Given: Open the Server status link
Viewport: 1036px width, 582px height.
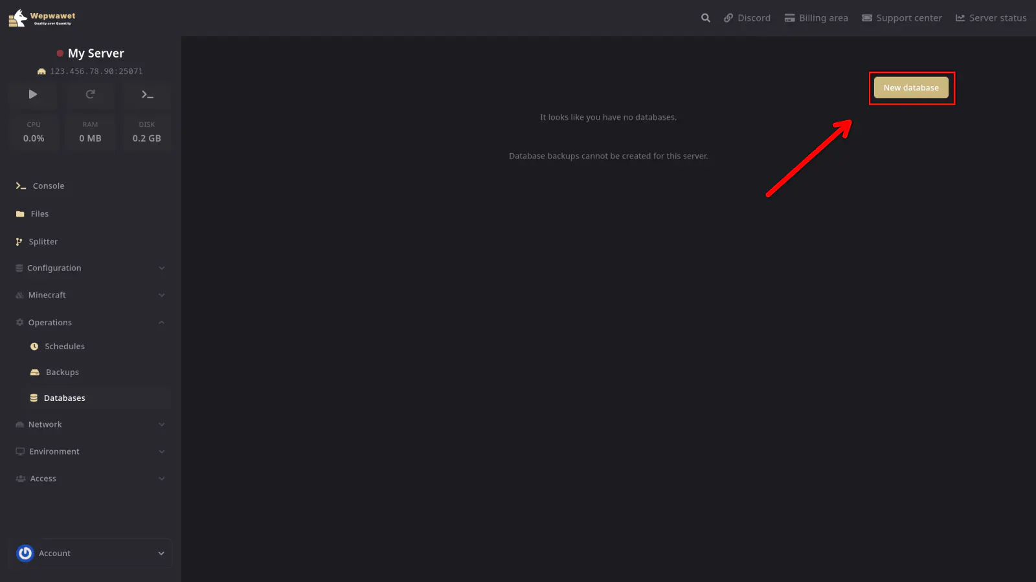Looking at the screenshot, I should (991, 18).
